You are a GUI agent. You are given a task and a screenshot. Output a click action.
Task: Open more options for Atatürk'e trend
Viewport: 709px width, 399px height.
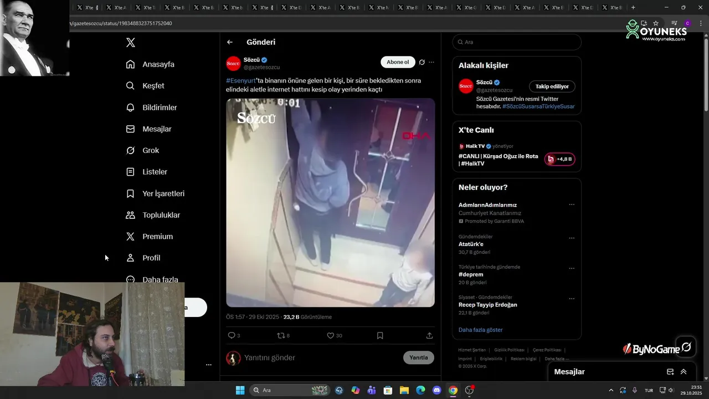tap(572, 238)
